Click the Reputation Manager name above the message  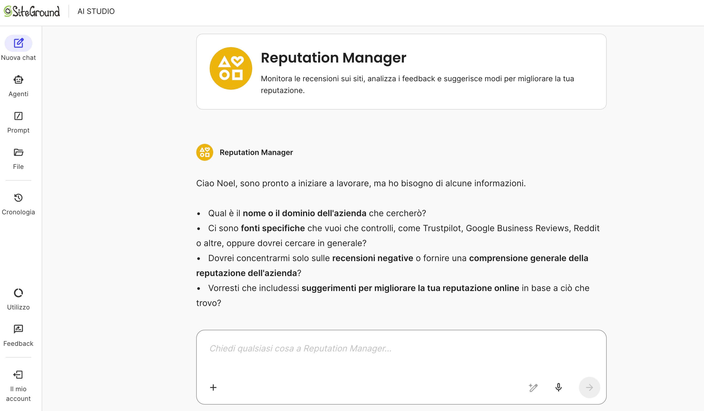pos(256,152)
